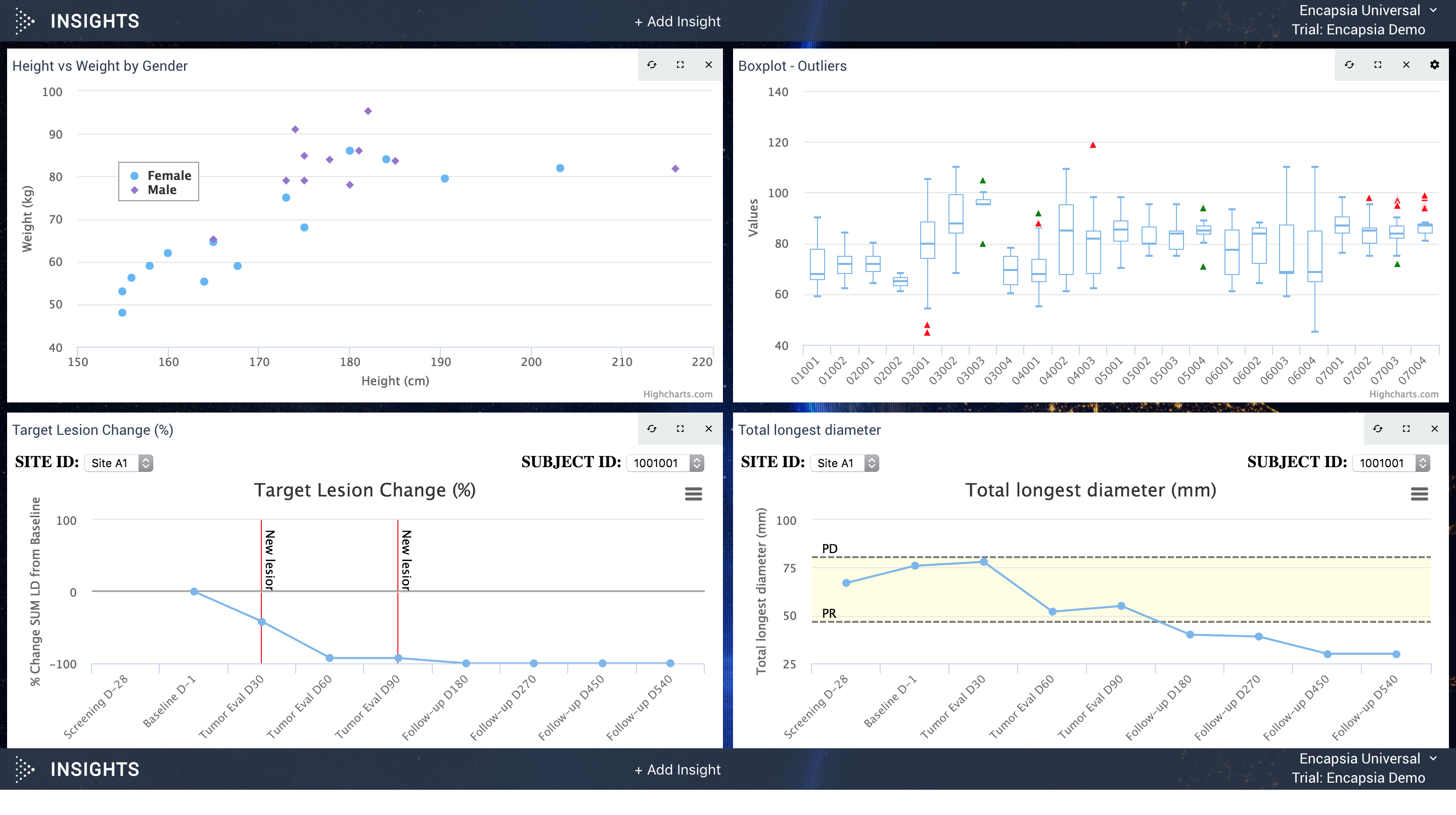Refresh the Height vs Weight chart

coord(652,65)
